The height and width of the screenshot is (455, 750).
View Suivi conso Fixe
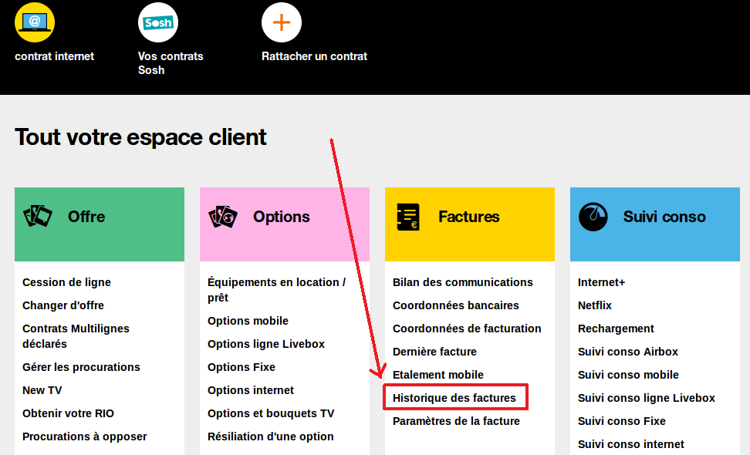[x=622, y=421]
